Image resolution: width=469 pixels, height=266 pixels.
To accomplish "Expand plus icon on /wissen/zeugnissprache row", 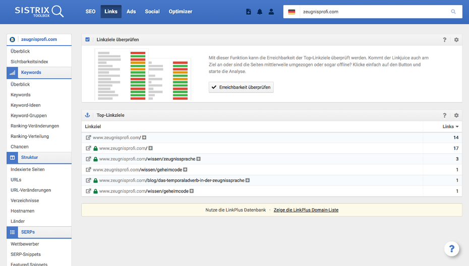I will (198, 159).
